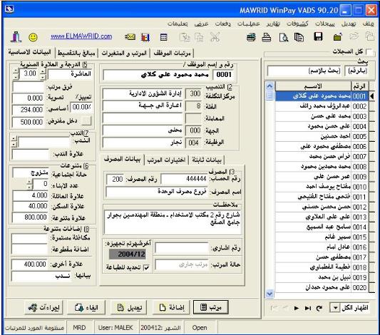Open إظهار الكل dropdown

[x=335, y=308]
